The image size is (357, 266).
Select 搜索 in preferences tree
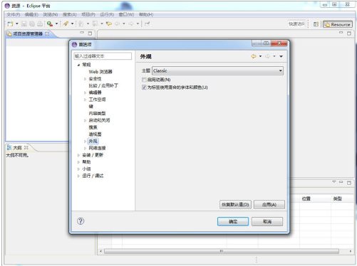(x=93, y=127)
